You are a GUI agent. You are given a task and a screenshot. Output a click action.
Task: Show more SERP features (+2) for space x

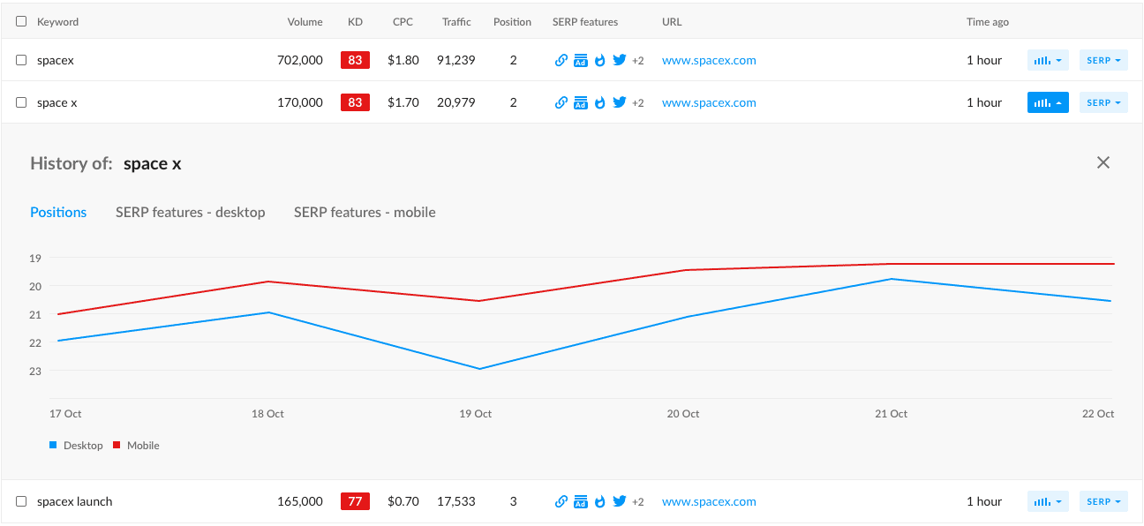pyautogui.click(x=638, y=102)
